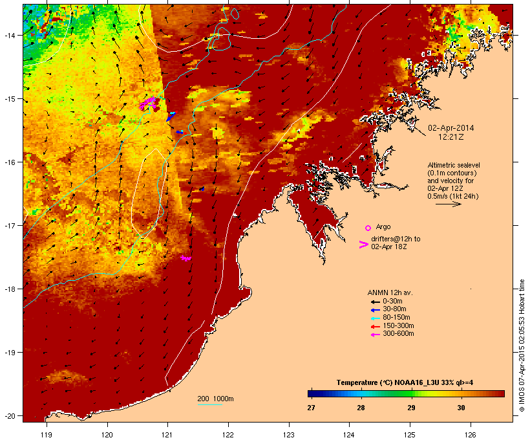Click the 150-300m depth label
The width and height of the screenshot is (530, 440).
(x=398, y=325)
